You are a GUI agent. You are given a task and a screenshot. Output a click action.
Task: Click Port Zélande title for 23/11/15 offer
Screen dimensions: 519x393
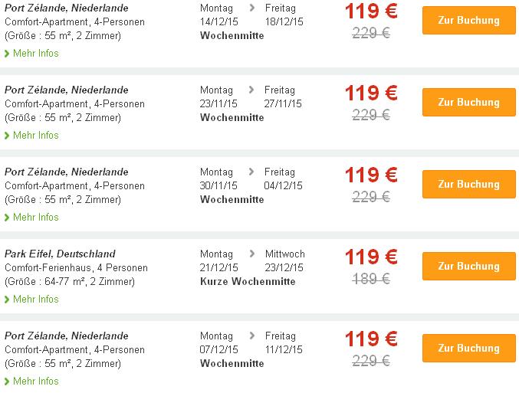pos(67,90)
